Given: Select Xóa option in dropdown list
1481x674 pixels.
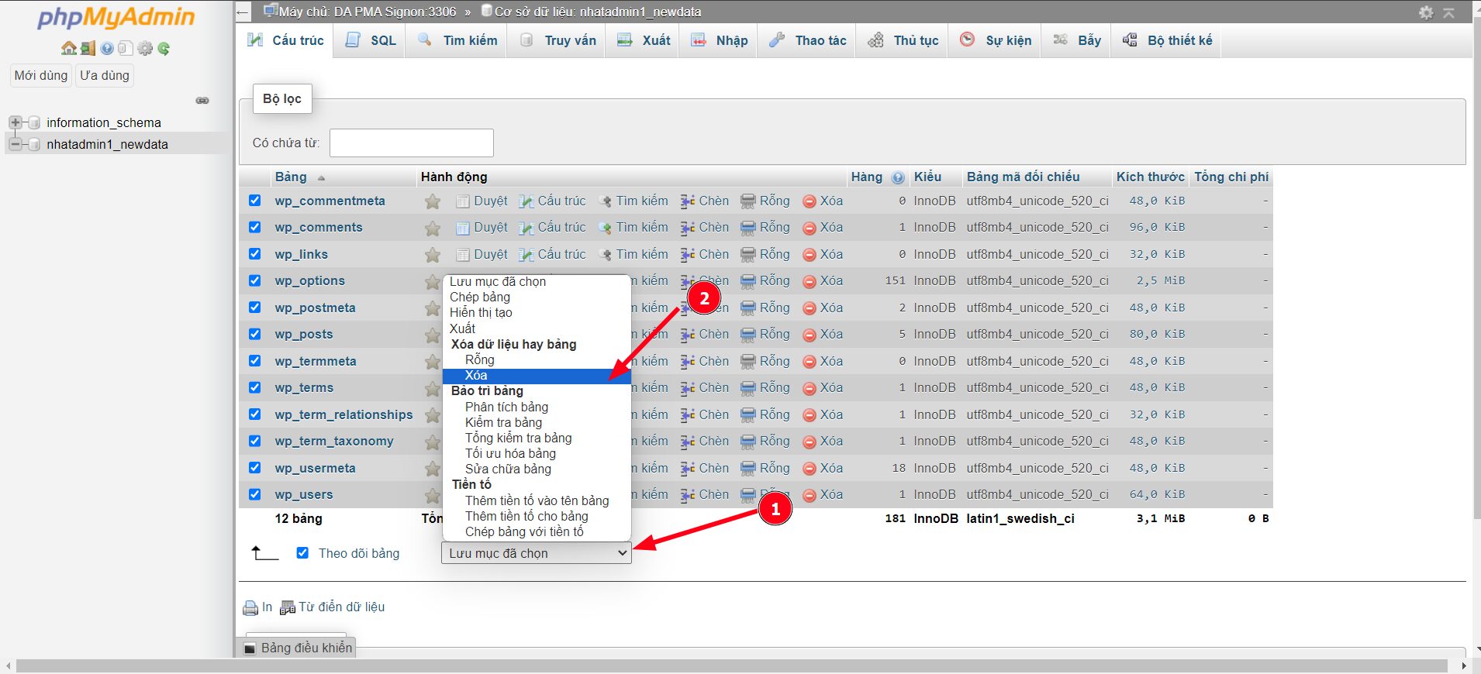Looking at the screenshot, I should pos(537,376).
